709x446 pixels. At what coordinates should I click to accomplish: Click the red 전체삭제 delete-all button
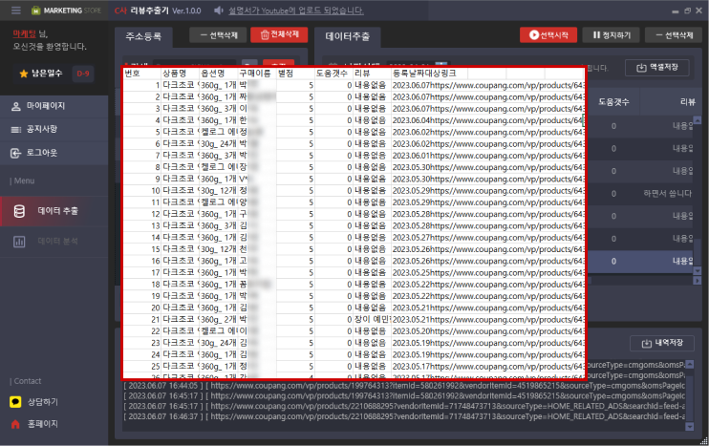pyautogui.click(x=279, y=34)
